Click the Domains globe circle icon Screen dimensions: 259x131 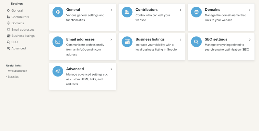point(196,12)
